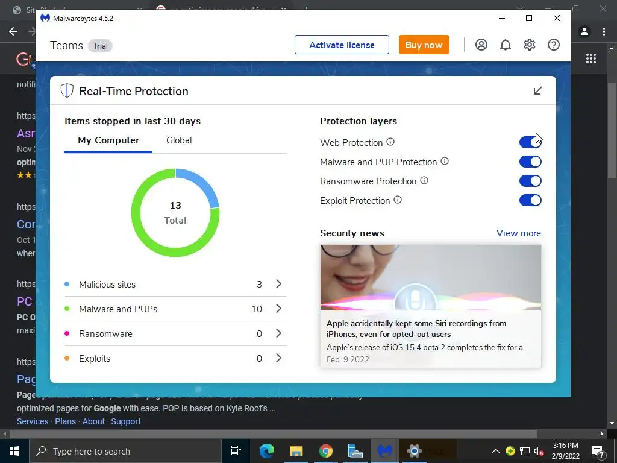Click the Web Protection info icon
This screenshot has width=617, height=463.
point(390,142)
